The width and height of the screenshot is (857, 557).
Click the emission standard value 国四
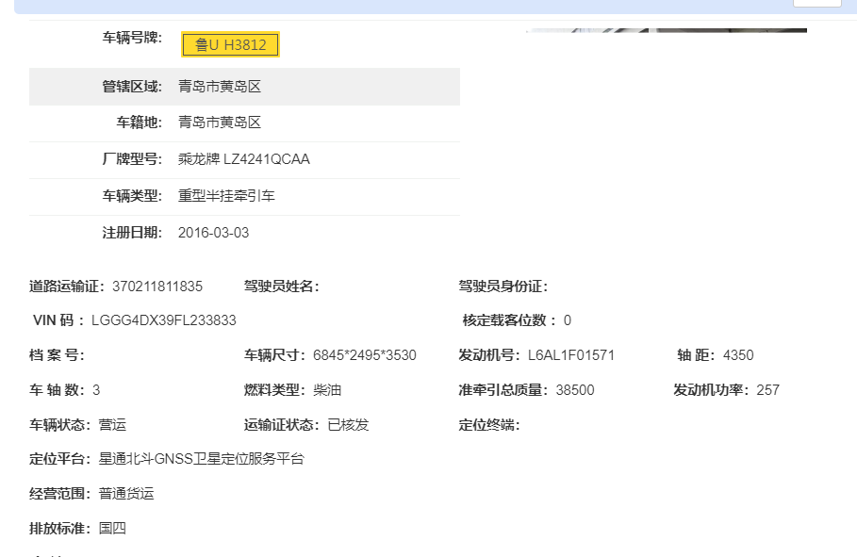click(112, 529)
